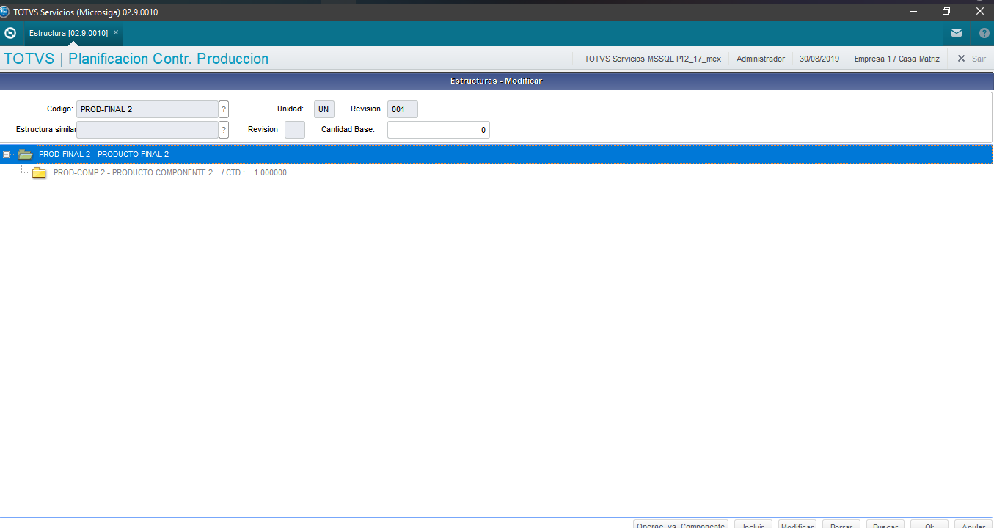Click TOTVS Servicios MSSQL P12_17_mex label
This screenshot has height=528, width=994.
point(653,59)
